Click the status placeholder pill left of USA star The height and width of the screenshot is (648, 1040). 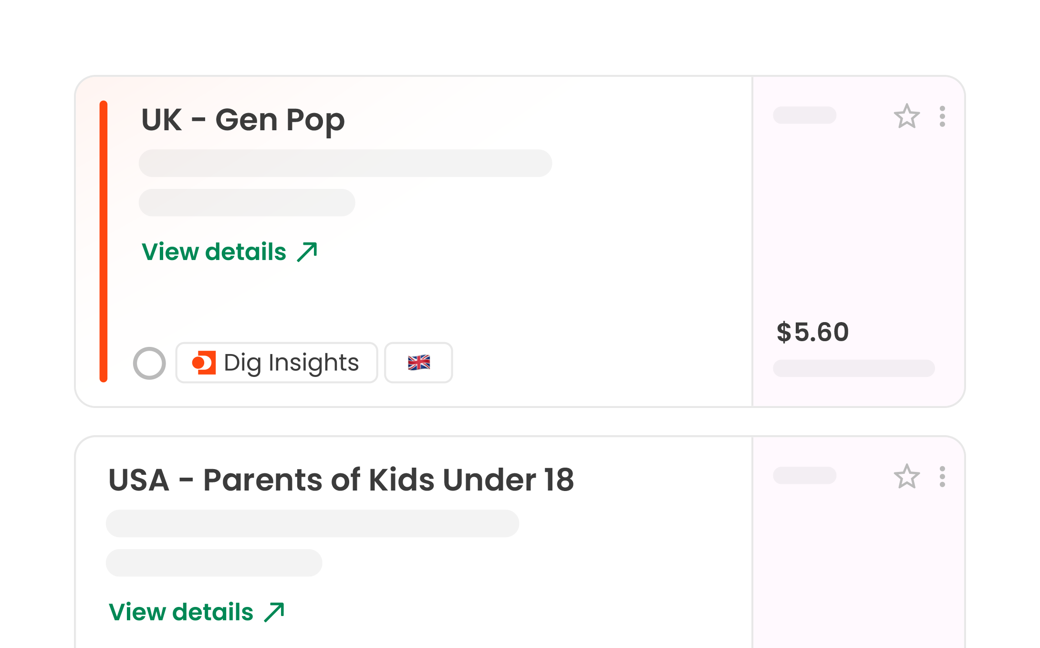pyautogui.click(x=804, y=475)
